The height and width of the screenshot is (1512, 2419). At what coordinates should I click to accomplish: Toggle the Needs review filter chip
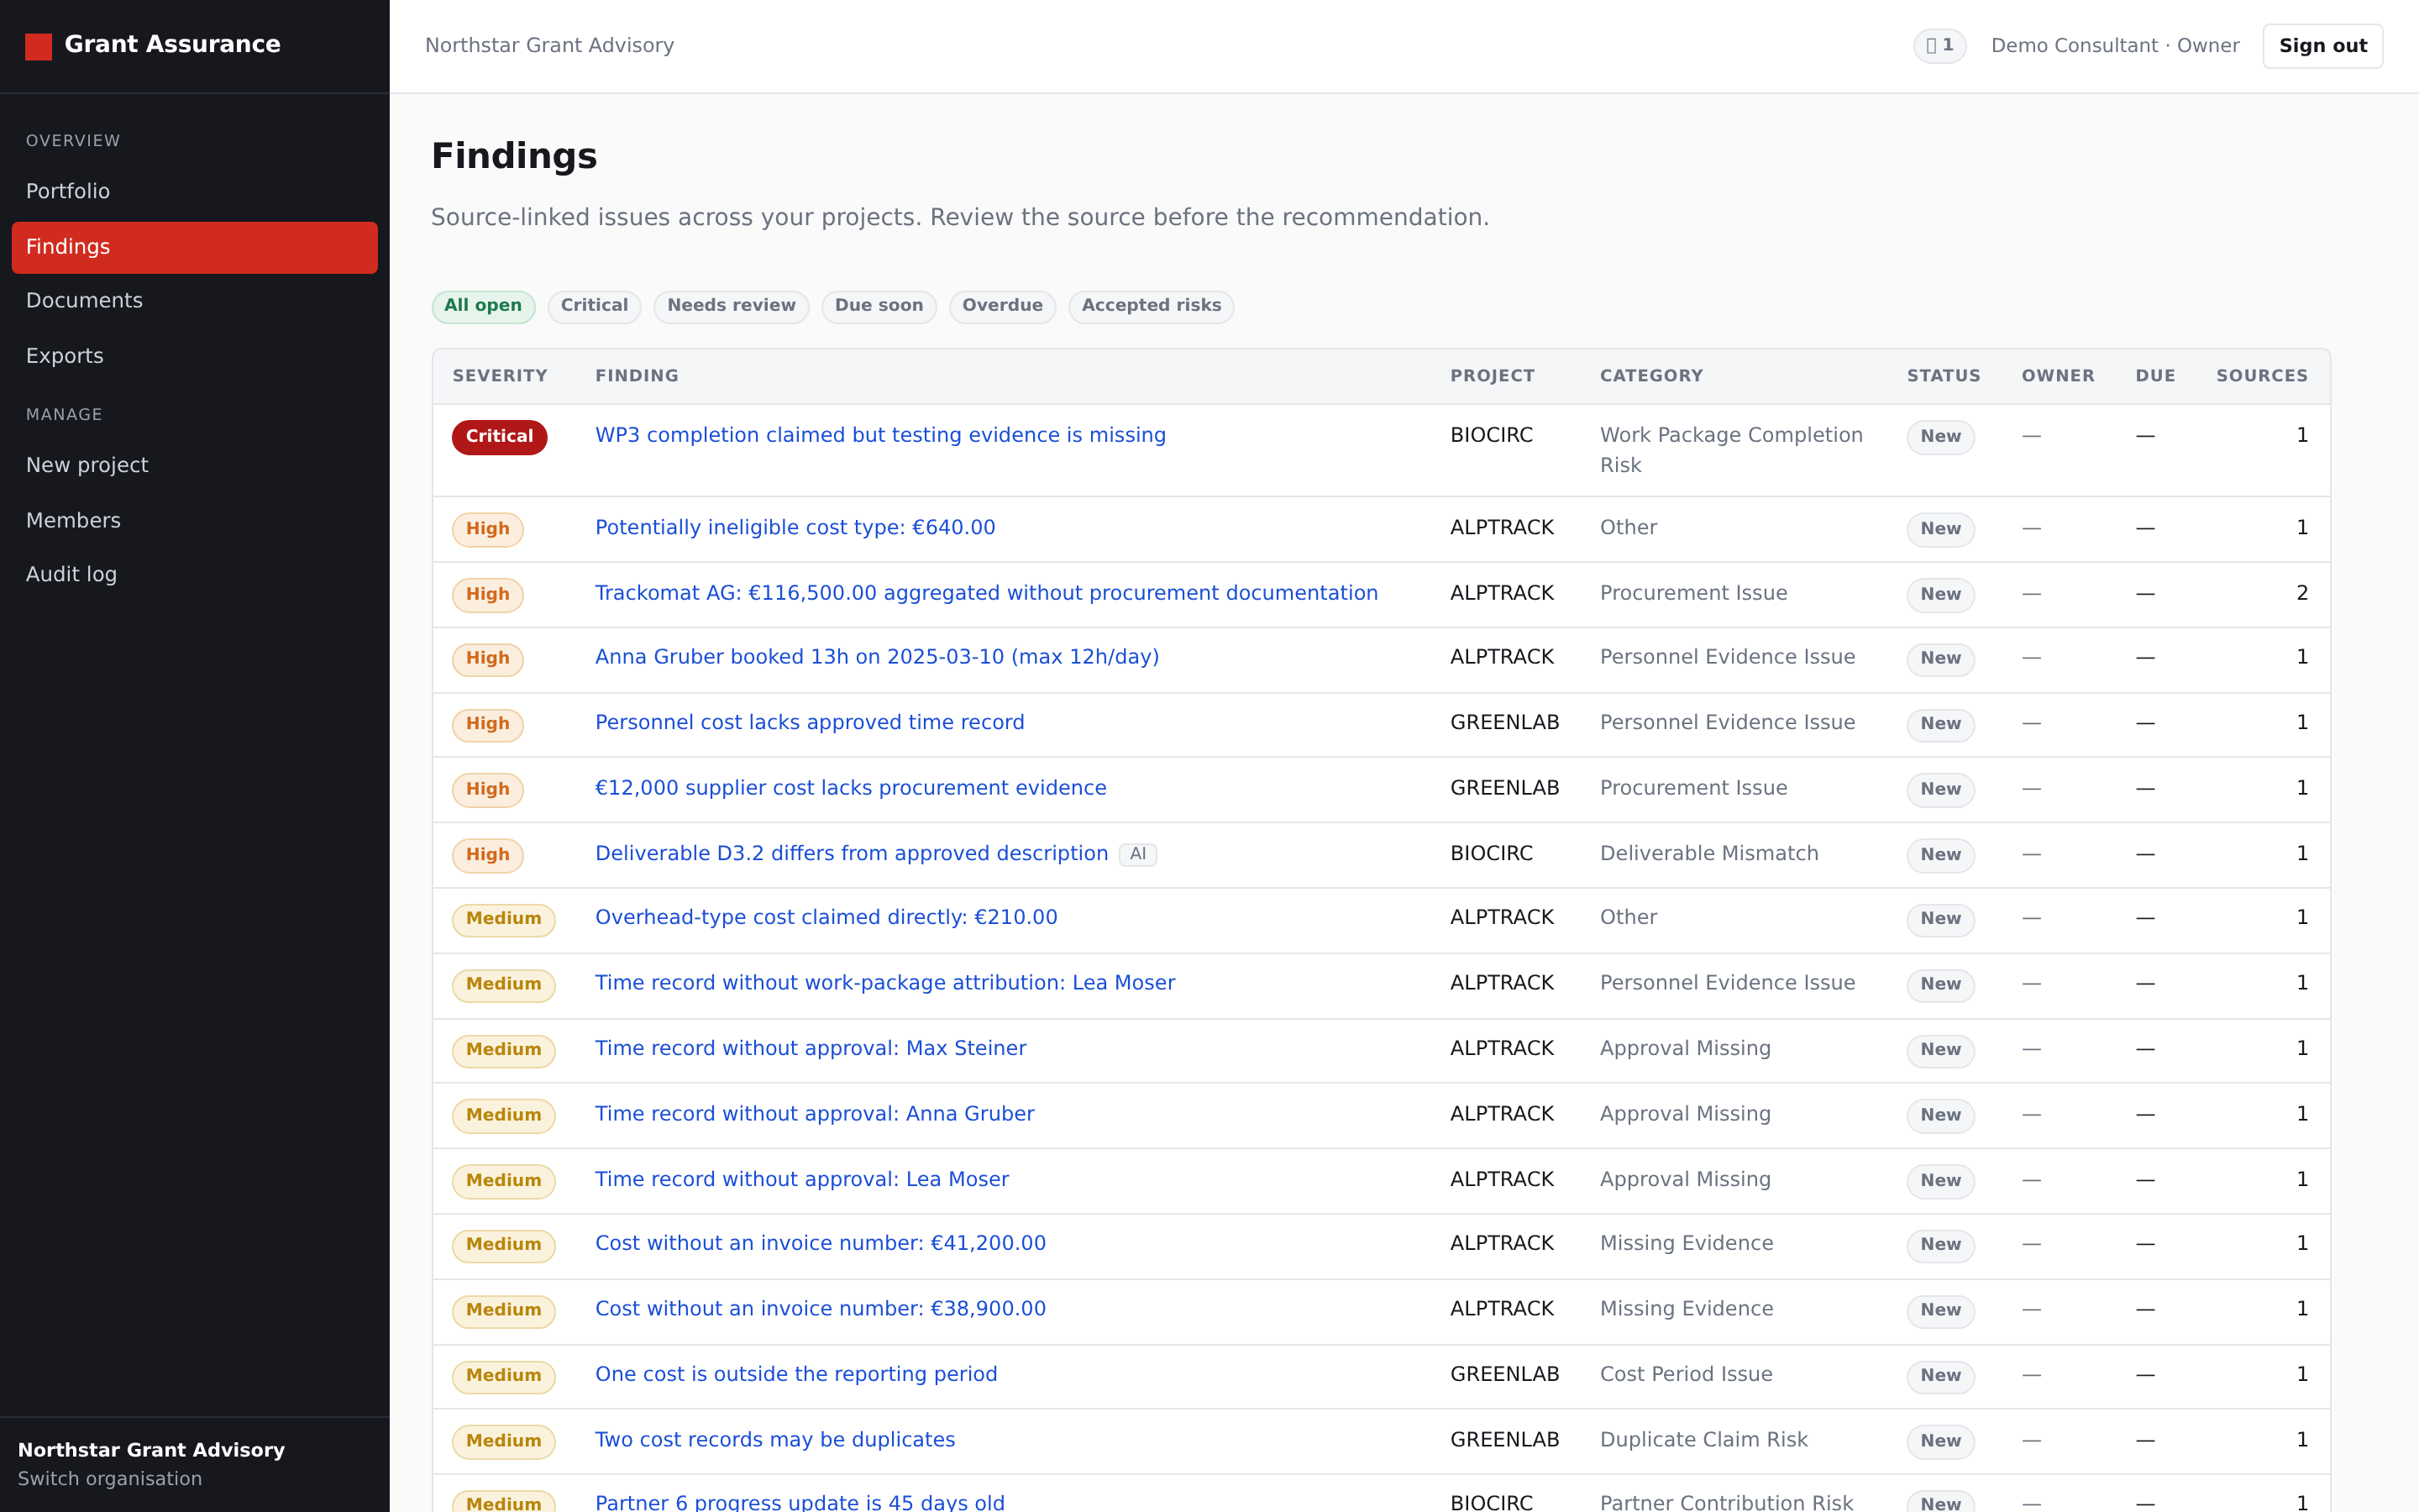[x=731, y=306]
